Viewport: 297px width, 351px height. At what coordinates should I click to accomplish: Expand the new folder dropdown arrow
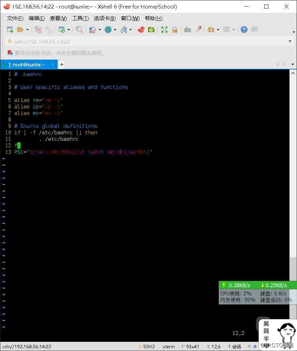[218, 30]
